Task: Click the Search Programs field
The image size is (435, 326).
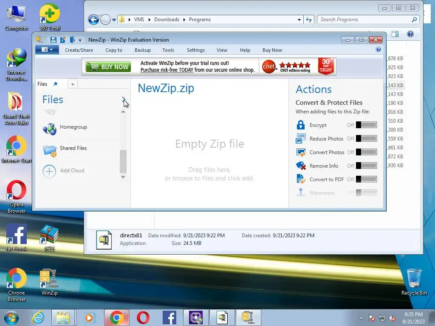Action: pyautogui.click(x=368, y=20)
